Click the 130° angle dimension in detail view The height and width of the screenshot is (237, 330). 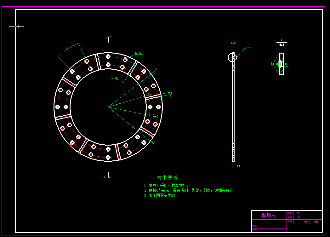tap(273, 64)
